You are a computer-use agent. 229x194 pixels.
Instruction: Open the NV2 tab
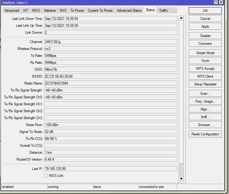tap(63, 11)
